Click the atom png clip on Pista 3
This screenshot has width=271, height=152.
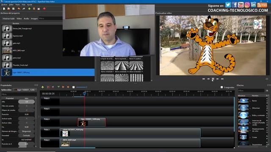130,133
